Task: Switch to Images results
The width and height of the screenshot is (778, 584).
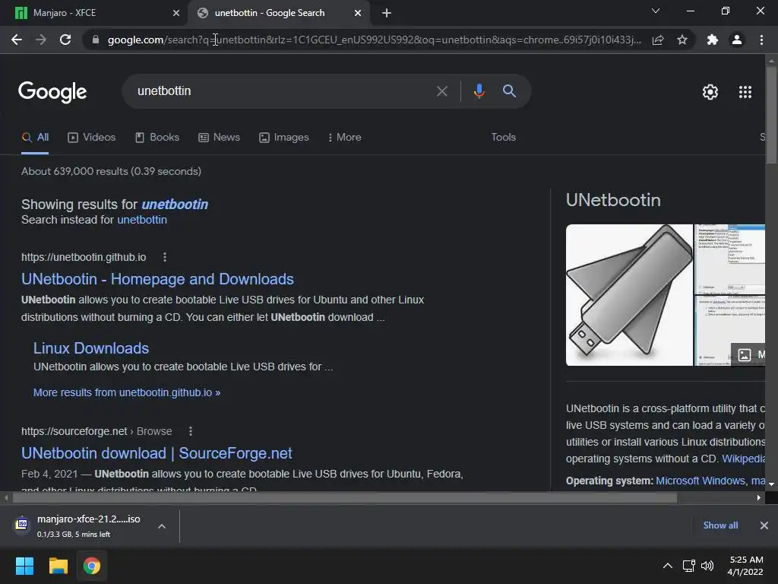Action: pos(284,138)
